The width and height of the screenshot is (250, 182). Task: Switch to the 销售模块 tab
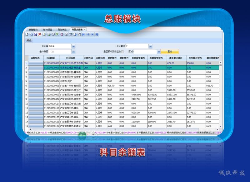click(x=33, y=30)
